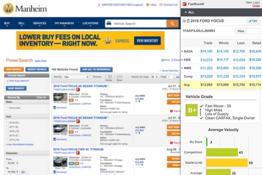Check the 2015 year filter checkbox
The image size is (262, 175).
point(8,136)
